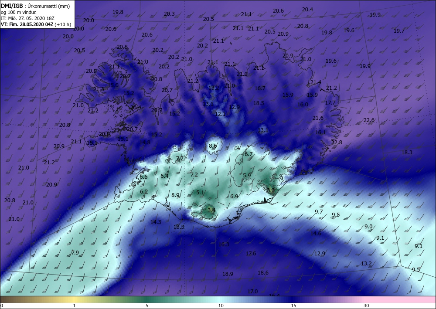The width and height of the screenshot is (436, 309).
Task: Click the map value 6.7
Action: click(x=249, y=154)
